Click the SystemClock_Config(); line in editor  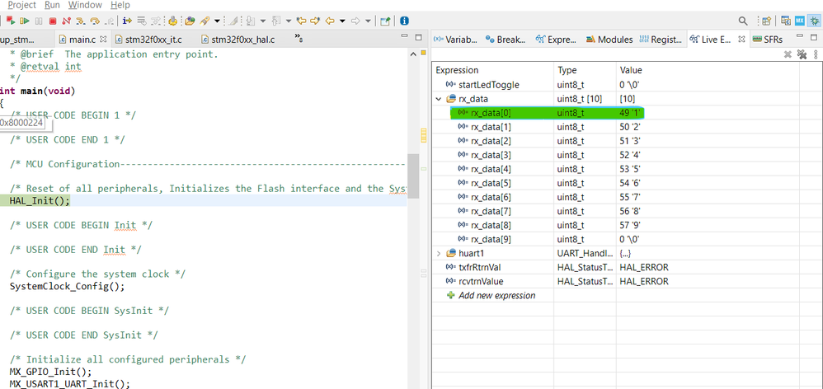[x=67, y=287]
